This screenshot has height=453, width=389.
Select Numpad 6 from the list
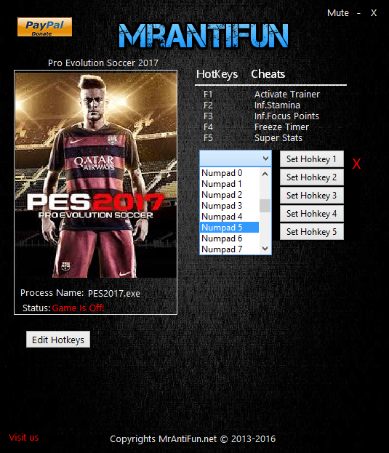click(229, 238)
